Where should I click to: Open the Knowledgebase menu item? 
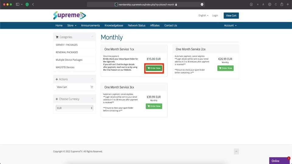pyautogui.click(x=114, y=26)
